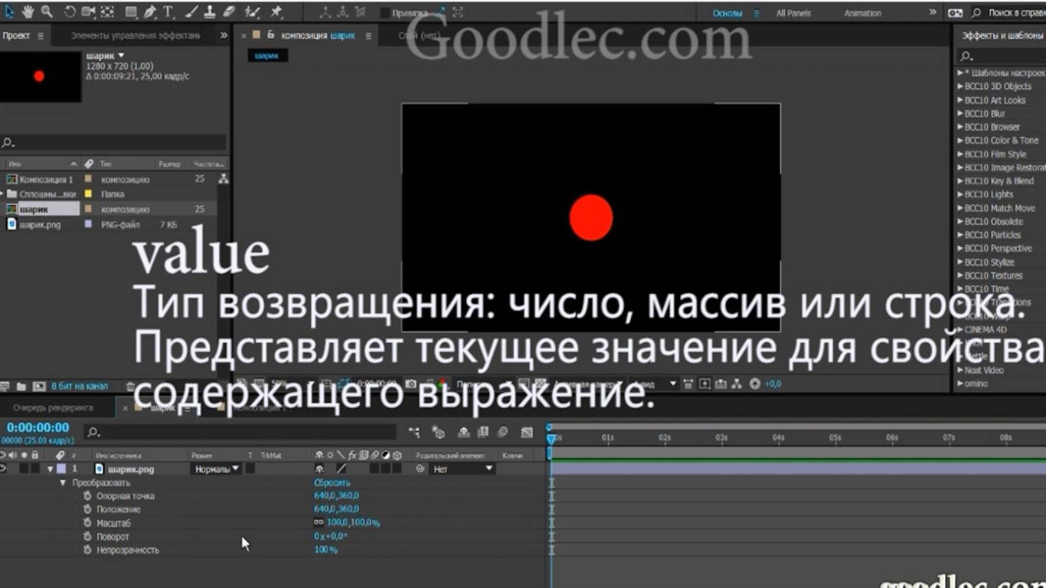
Task: Switch to Элементы управления эффектами tab
Action: pos(135,36)
